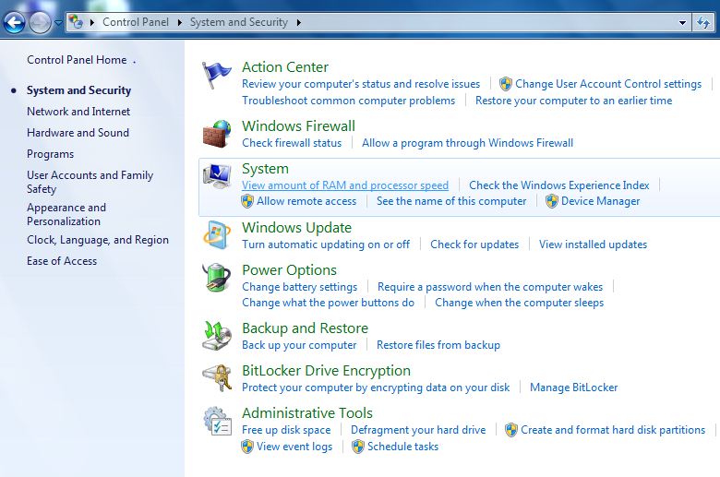The image size is (720, 477).
Task: Click the Windows Update icon
Action: point(217,235)
